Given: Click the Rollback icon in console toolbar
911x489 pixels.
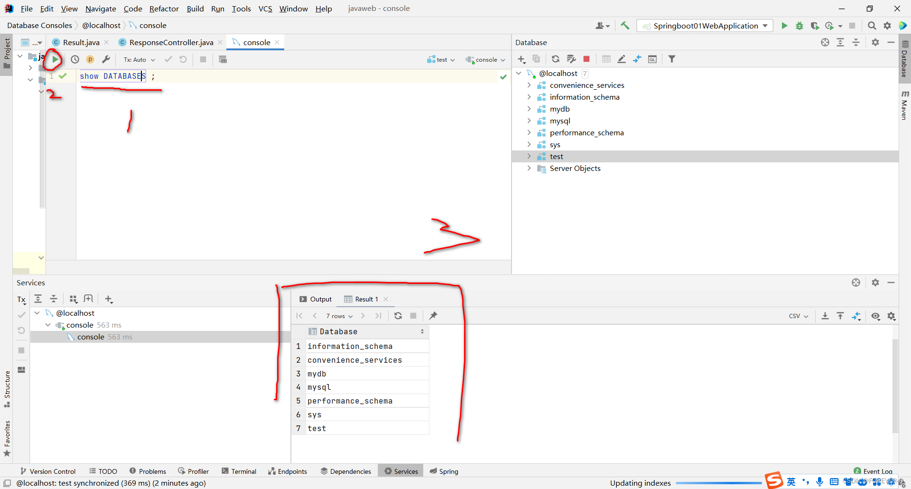Looking at the screenshot, I should click(x=183, y=59).
